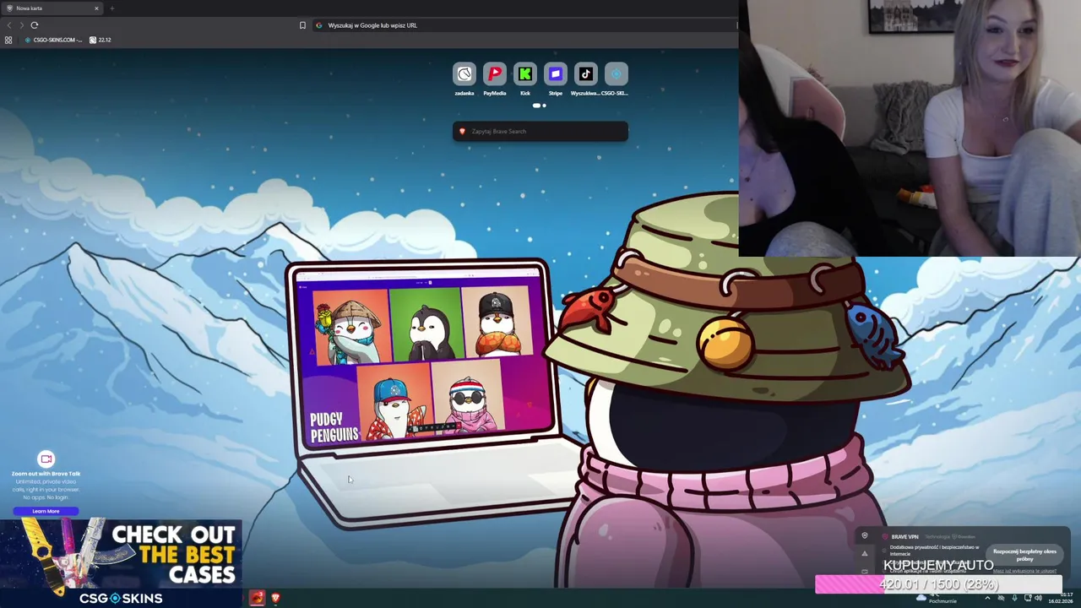Click Learn More for Brave Talk
1081x608 pixels.
coord(46,511)
